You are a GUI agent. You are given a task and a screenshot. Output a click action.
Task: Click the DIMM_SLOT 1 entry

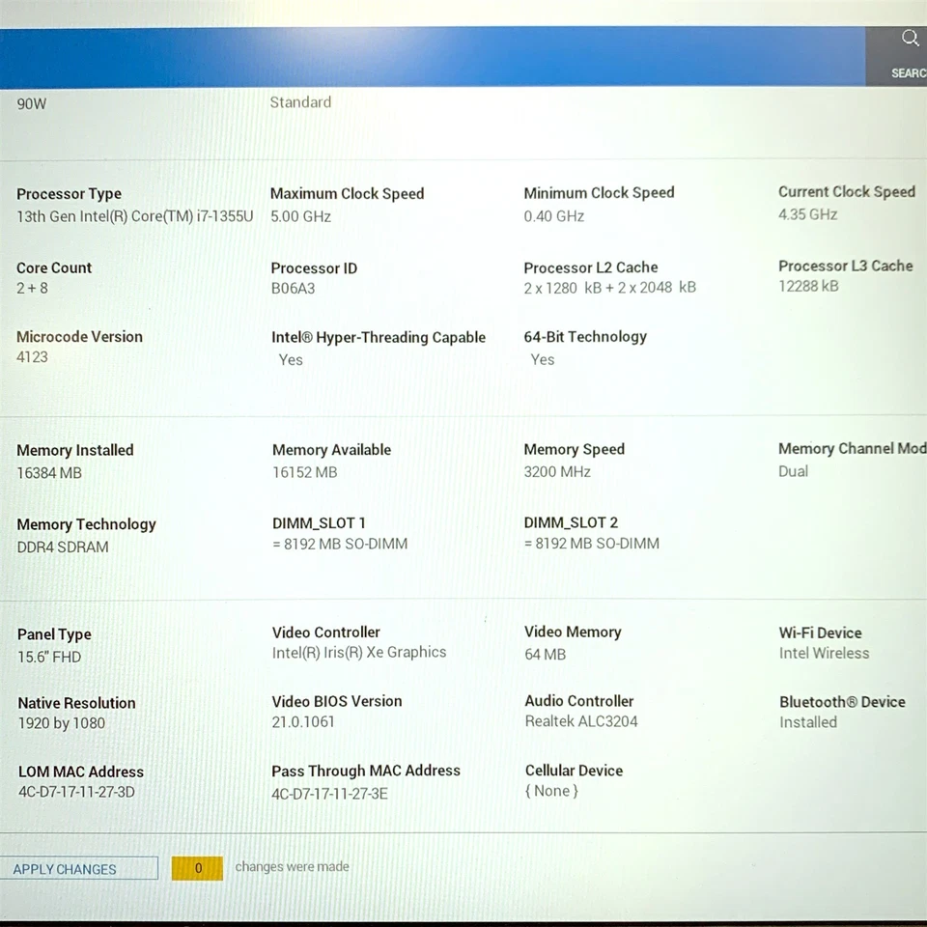click(319, 522)
